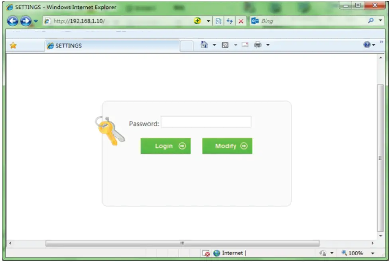Image resolution: width=390 pixels, height=262 pixels.
Task: Click the horizontal scrollbar right arrow
Action: 372,243
